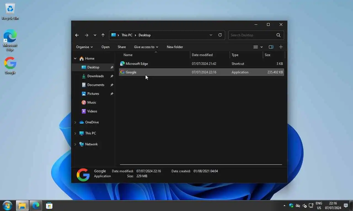Expand the Network tree node
Viewport: 353px width, 211px height.
click(x=75, y=144)
